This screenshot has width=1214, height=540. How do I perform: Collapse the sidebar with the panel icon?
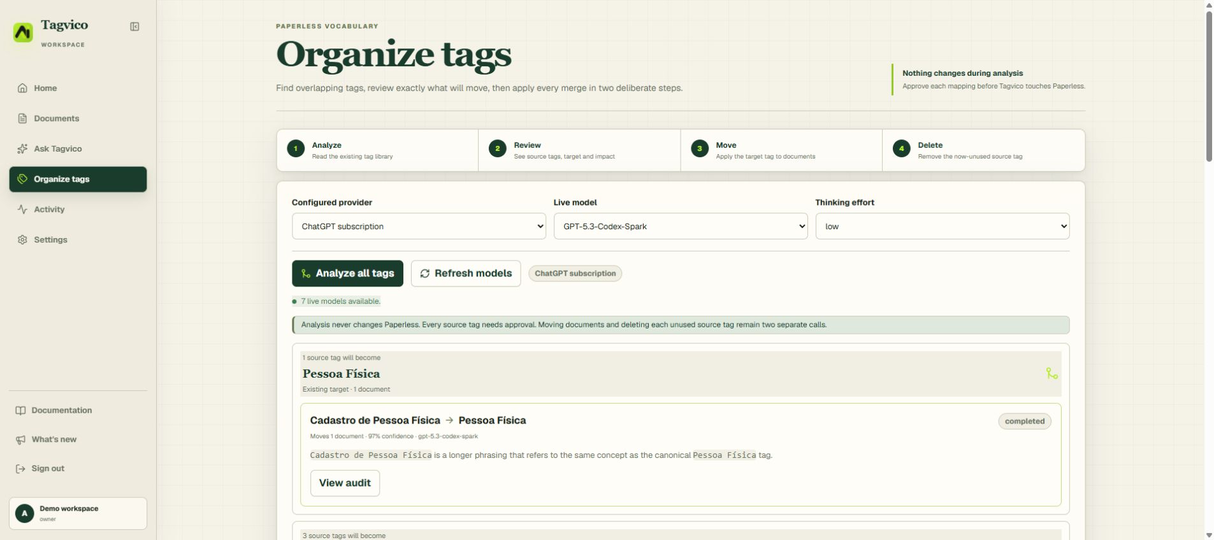click(134, 27)
